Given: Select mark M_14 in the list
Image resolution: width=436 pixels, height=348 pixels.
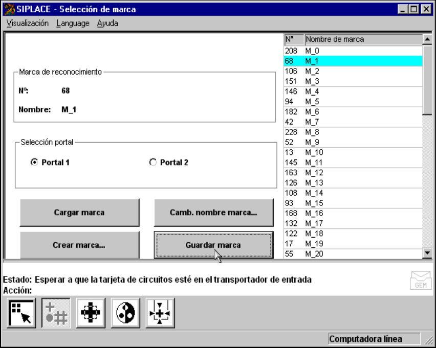Looking at the screenshot, I should click(353, 193).
